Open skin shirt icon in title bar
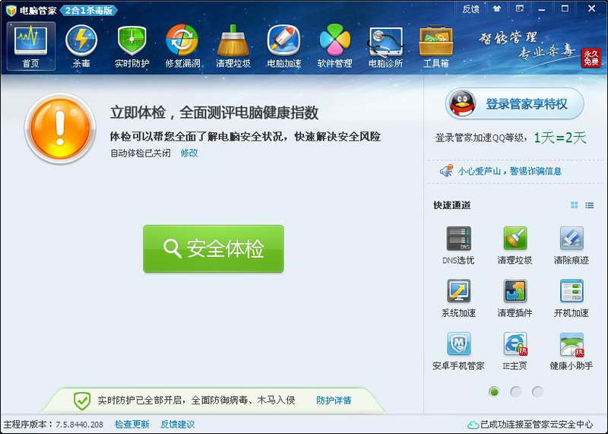 tap(497, 8)
